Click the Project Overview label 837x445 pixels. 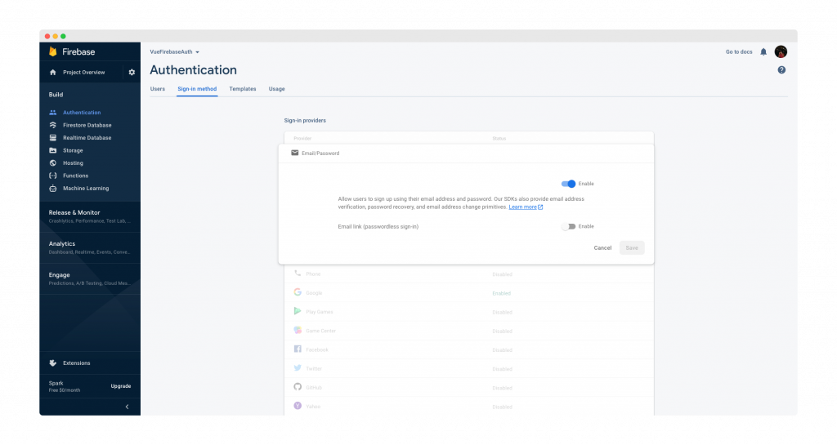click(x=84, y=73)
